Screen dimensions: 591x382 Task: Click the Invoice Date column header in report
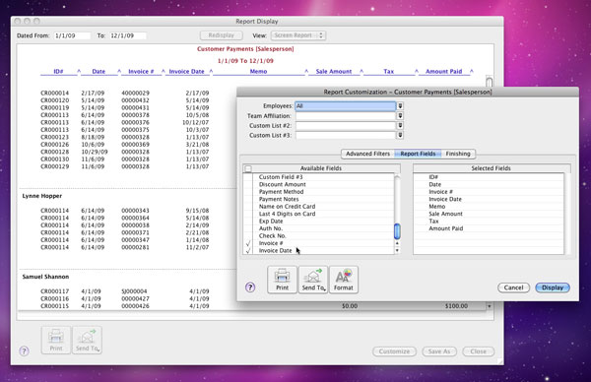click(x=186, y=71)
